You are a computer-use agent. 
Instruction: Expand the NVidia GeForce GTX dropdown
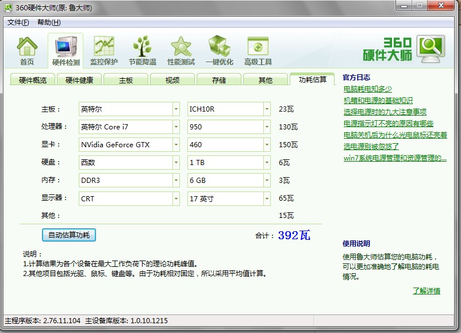click(176, 145)
